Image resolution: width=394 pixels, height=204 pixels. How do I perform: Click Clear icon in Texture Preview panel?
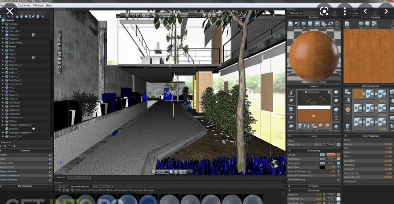coord(347,25)
